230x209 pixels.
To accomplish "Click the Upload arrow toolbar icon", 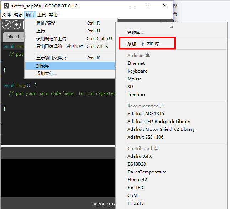I will coord(16,25).
